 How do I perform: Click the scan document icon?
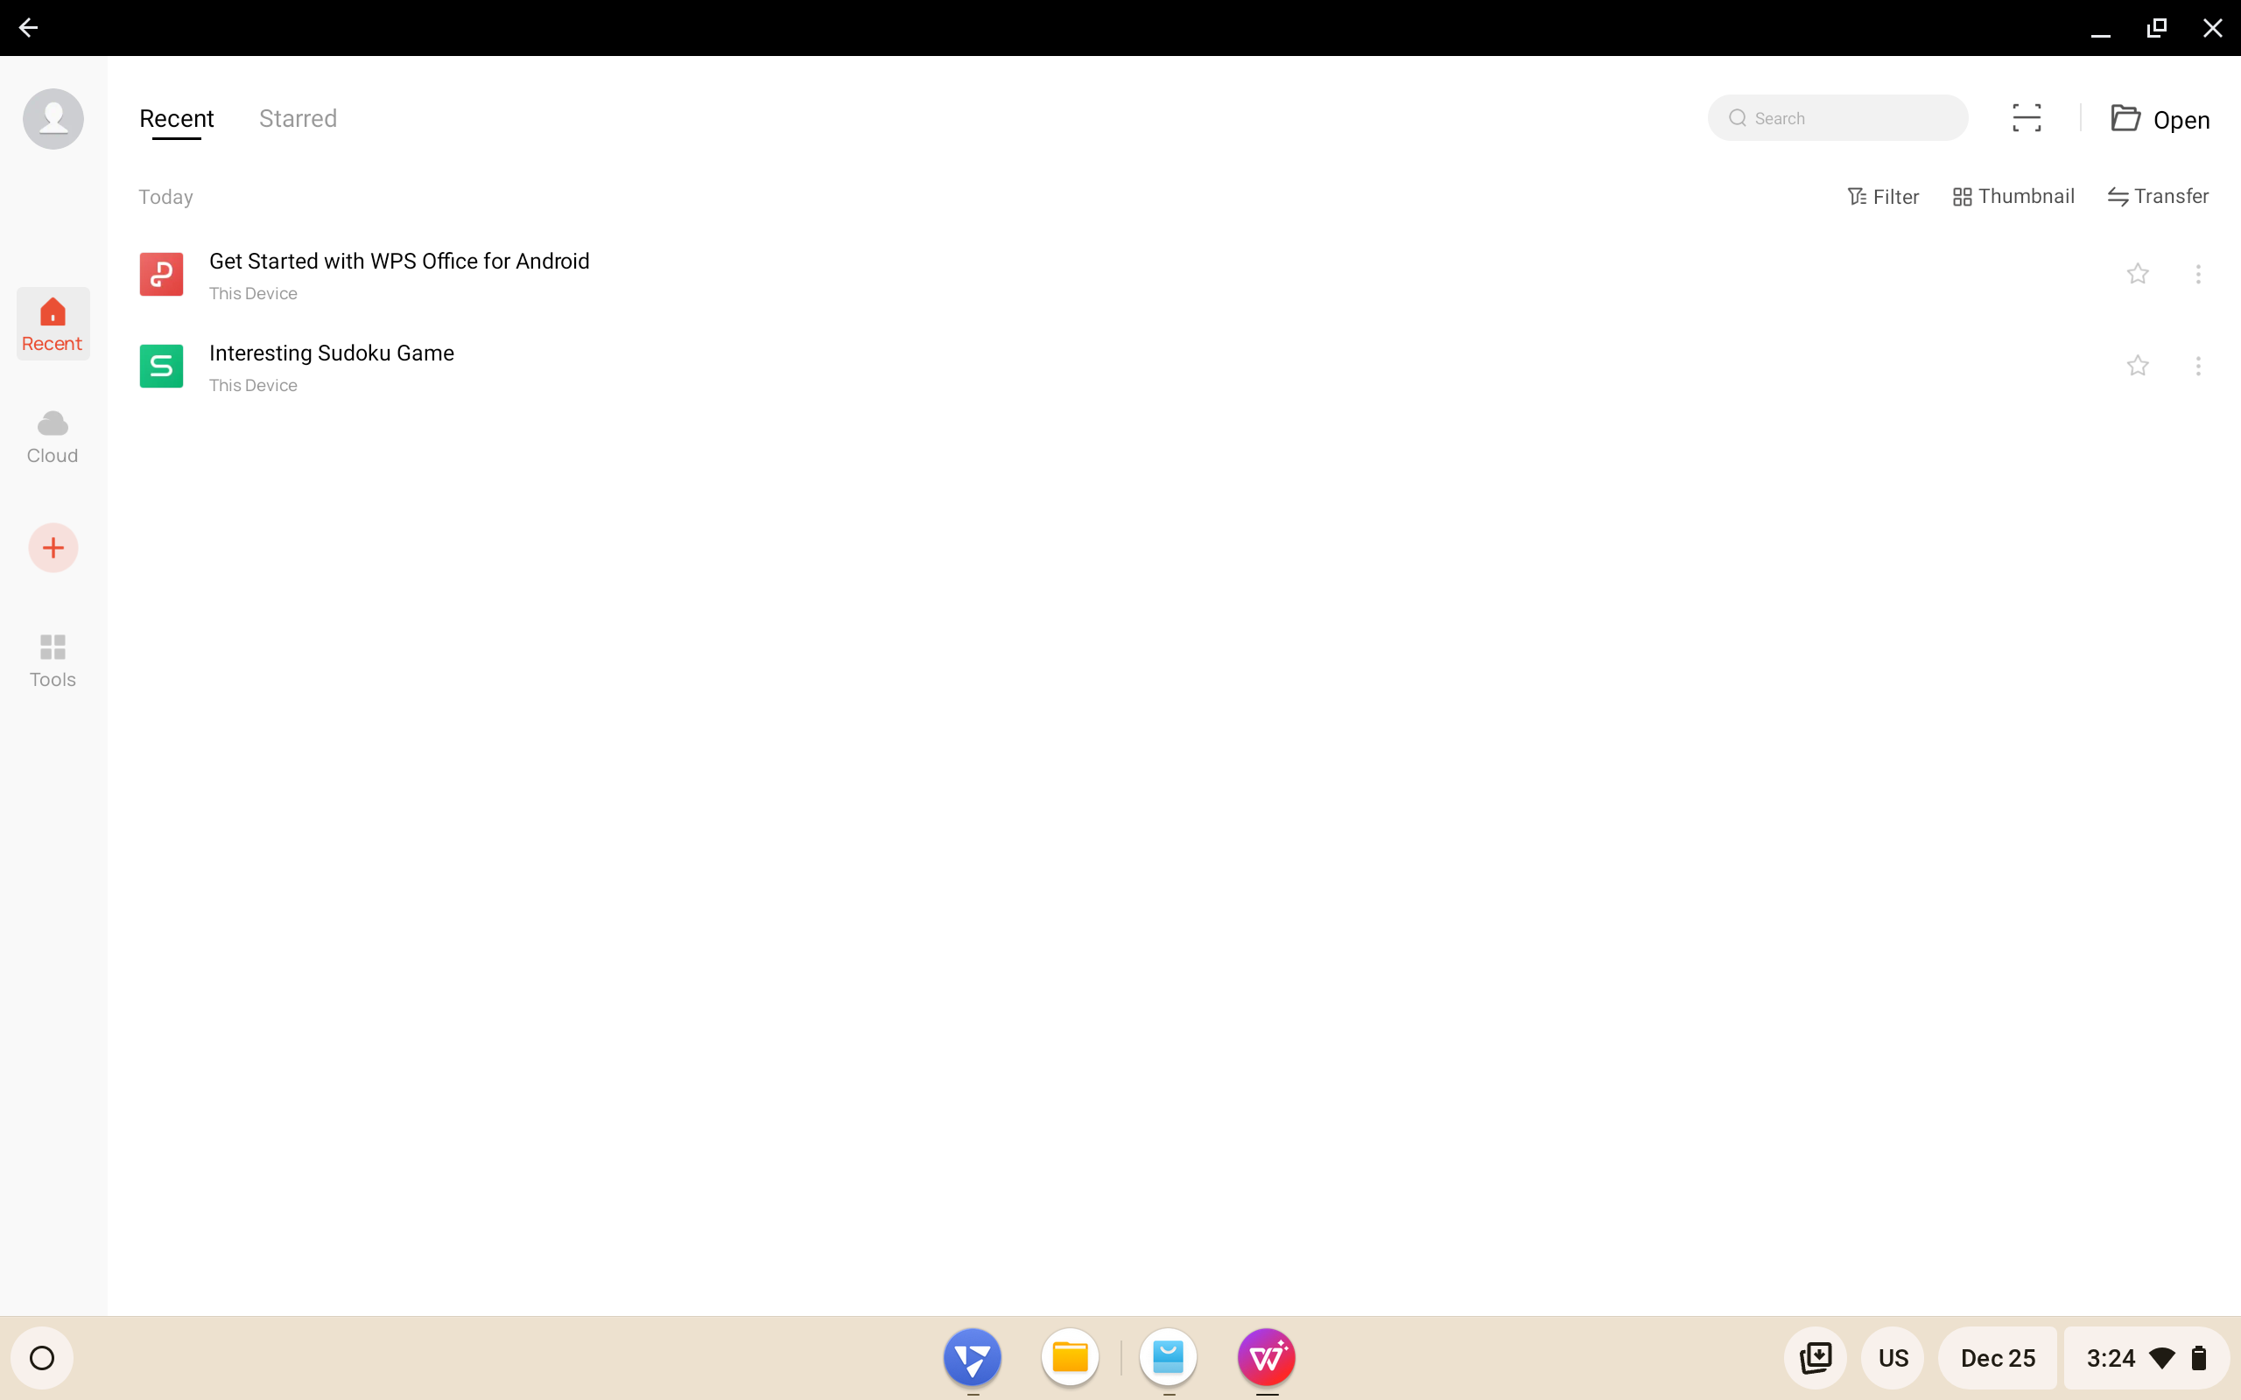click(x=2027, y=118)
